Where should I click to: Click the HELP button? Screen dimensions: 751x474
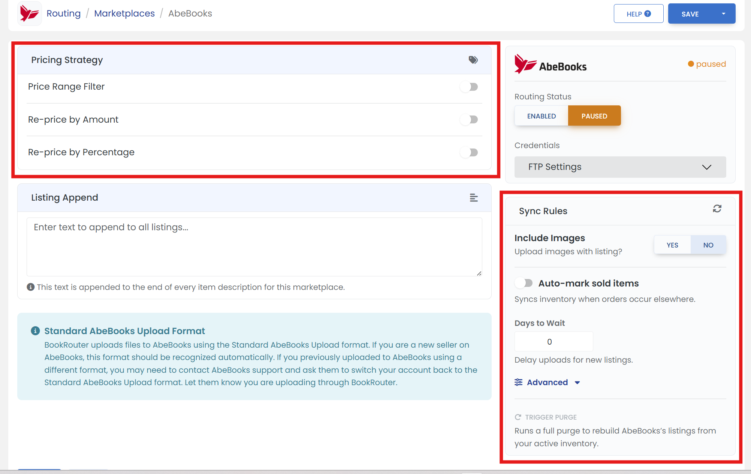639,14
